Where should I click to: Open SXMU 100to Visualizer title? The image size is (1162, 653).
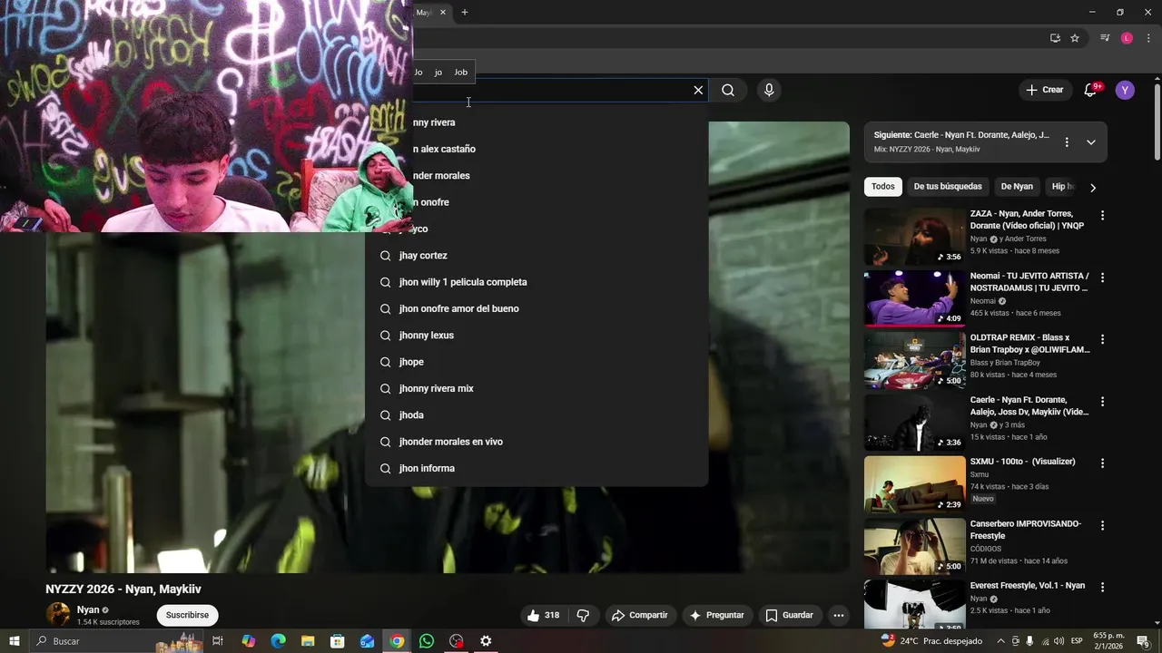(x=1022, y=462)
